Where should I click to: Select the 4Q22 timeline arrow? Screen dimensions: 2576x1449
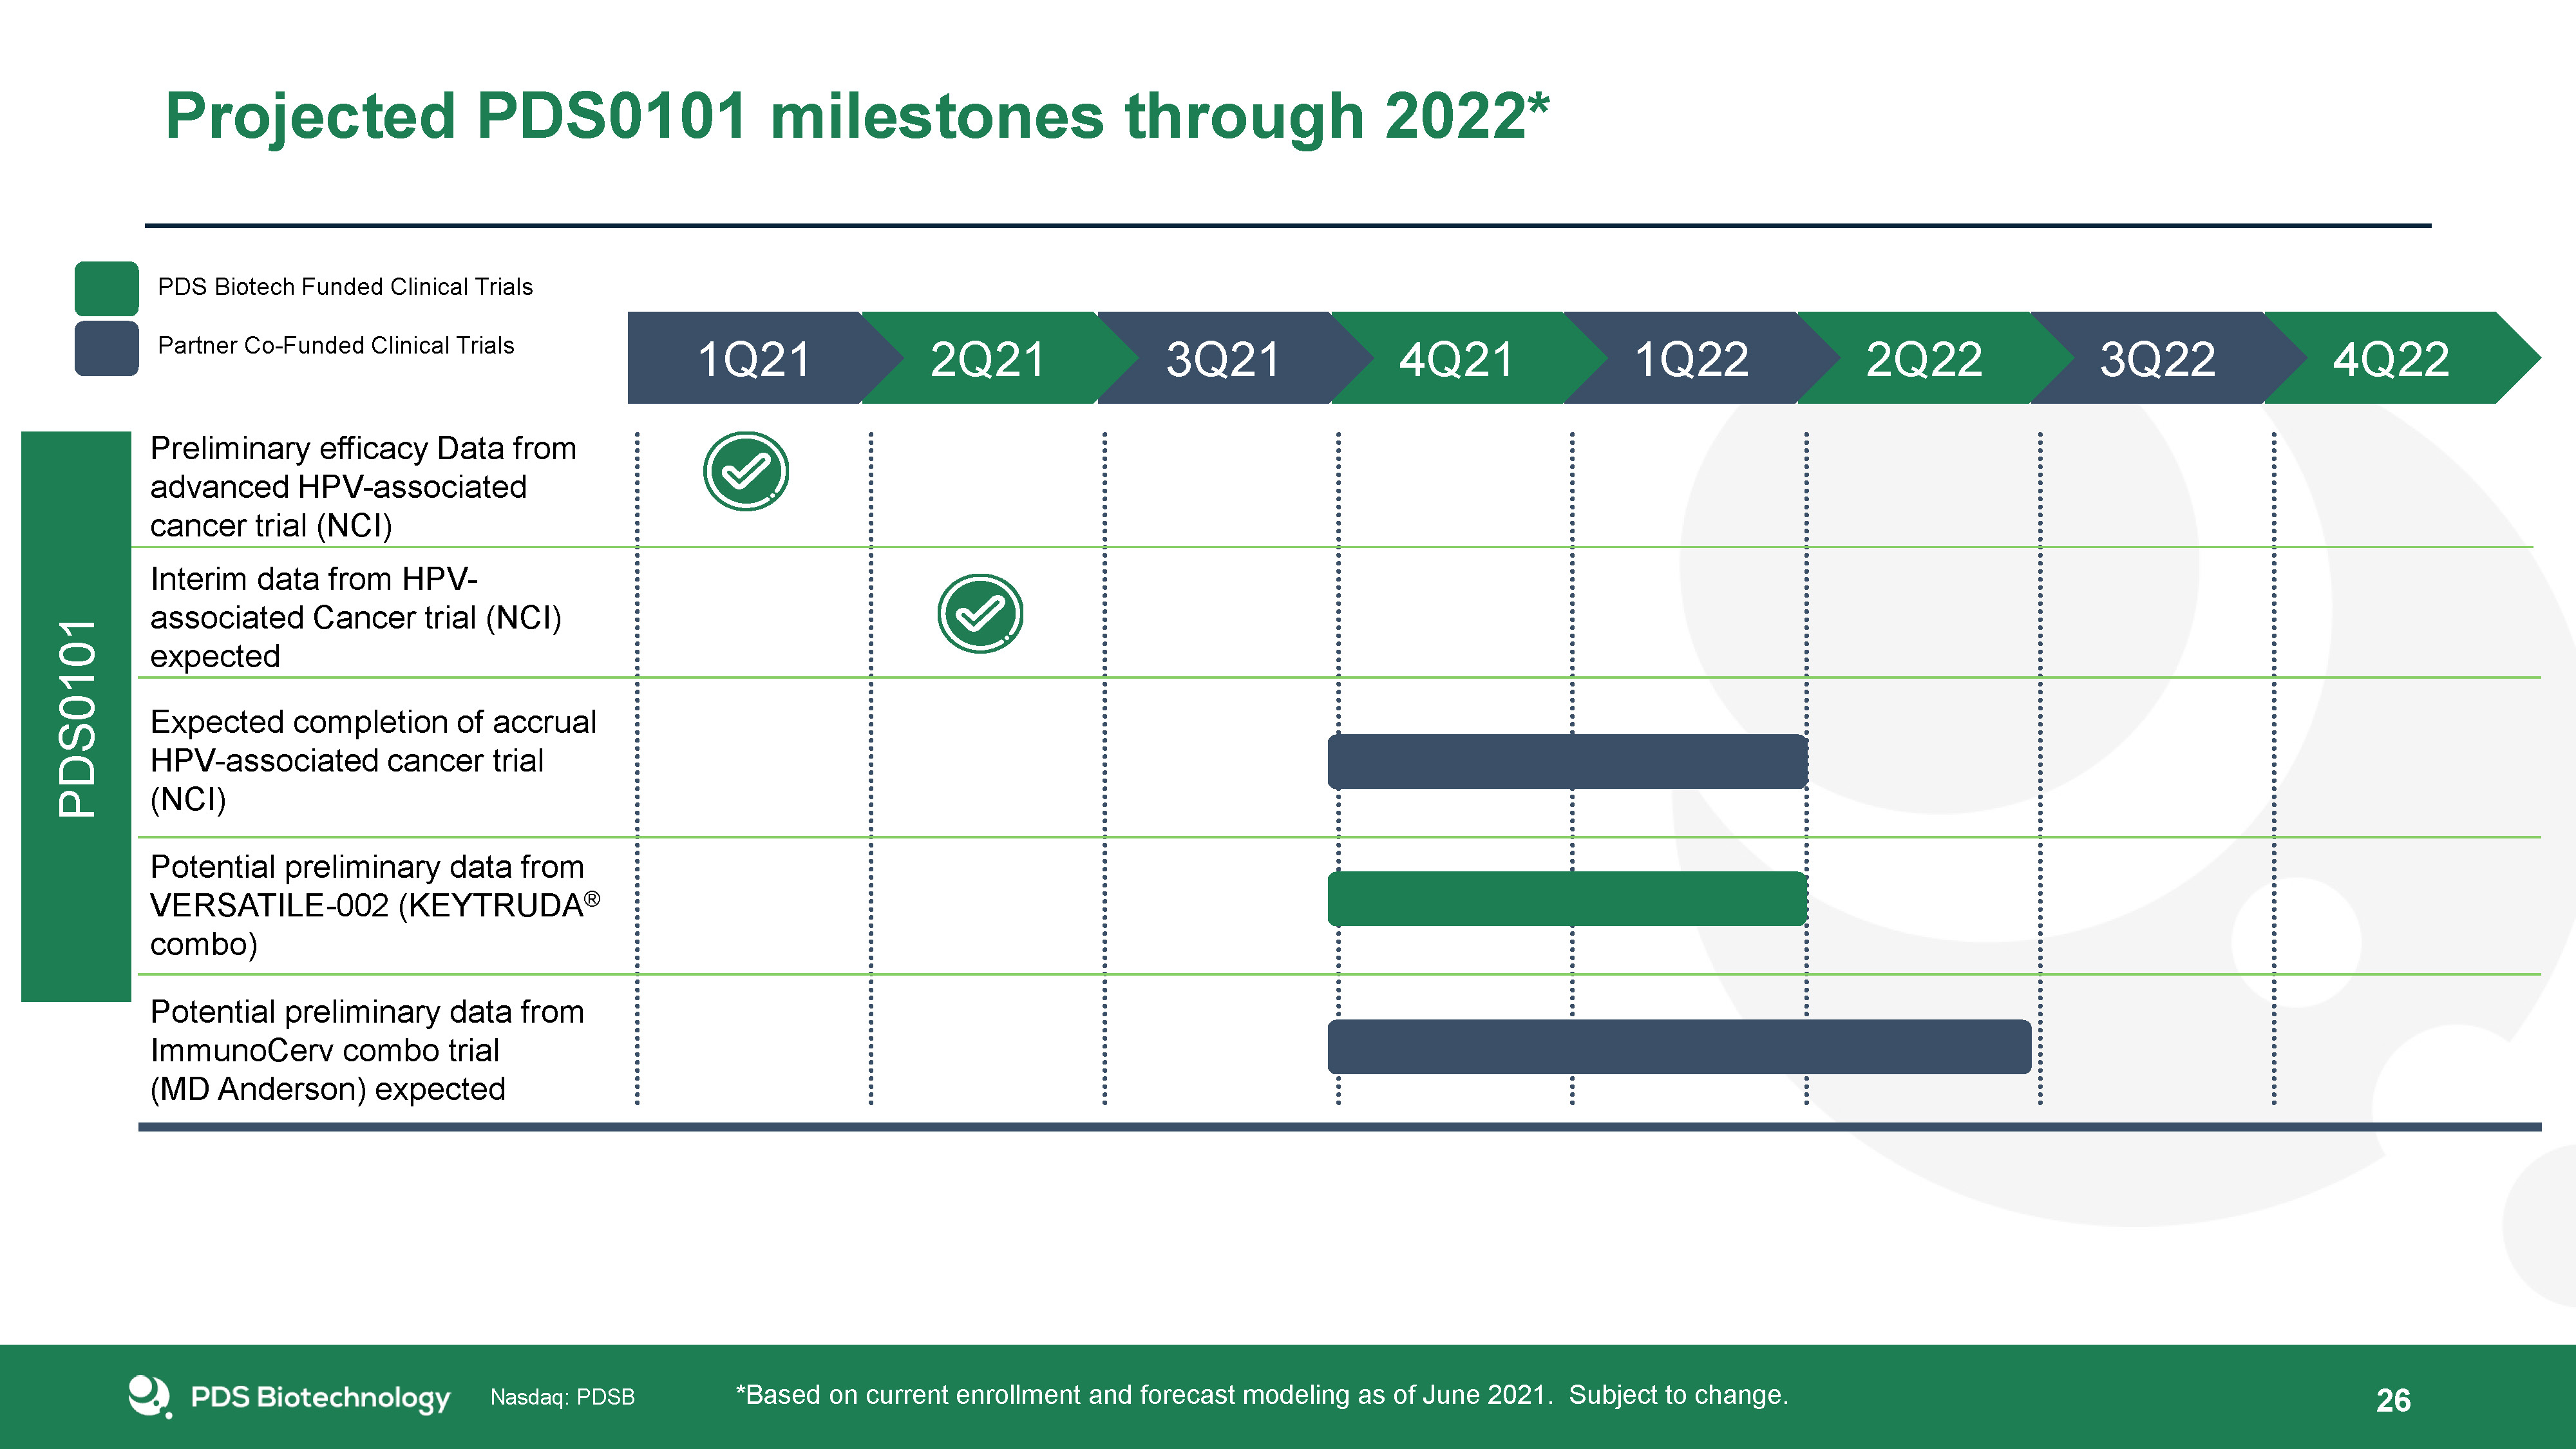2391,359
